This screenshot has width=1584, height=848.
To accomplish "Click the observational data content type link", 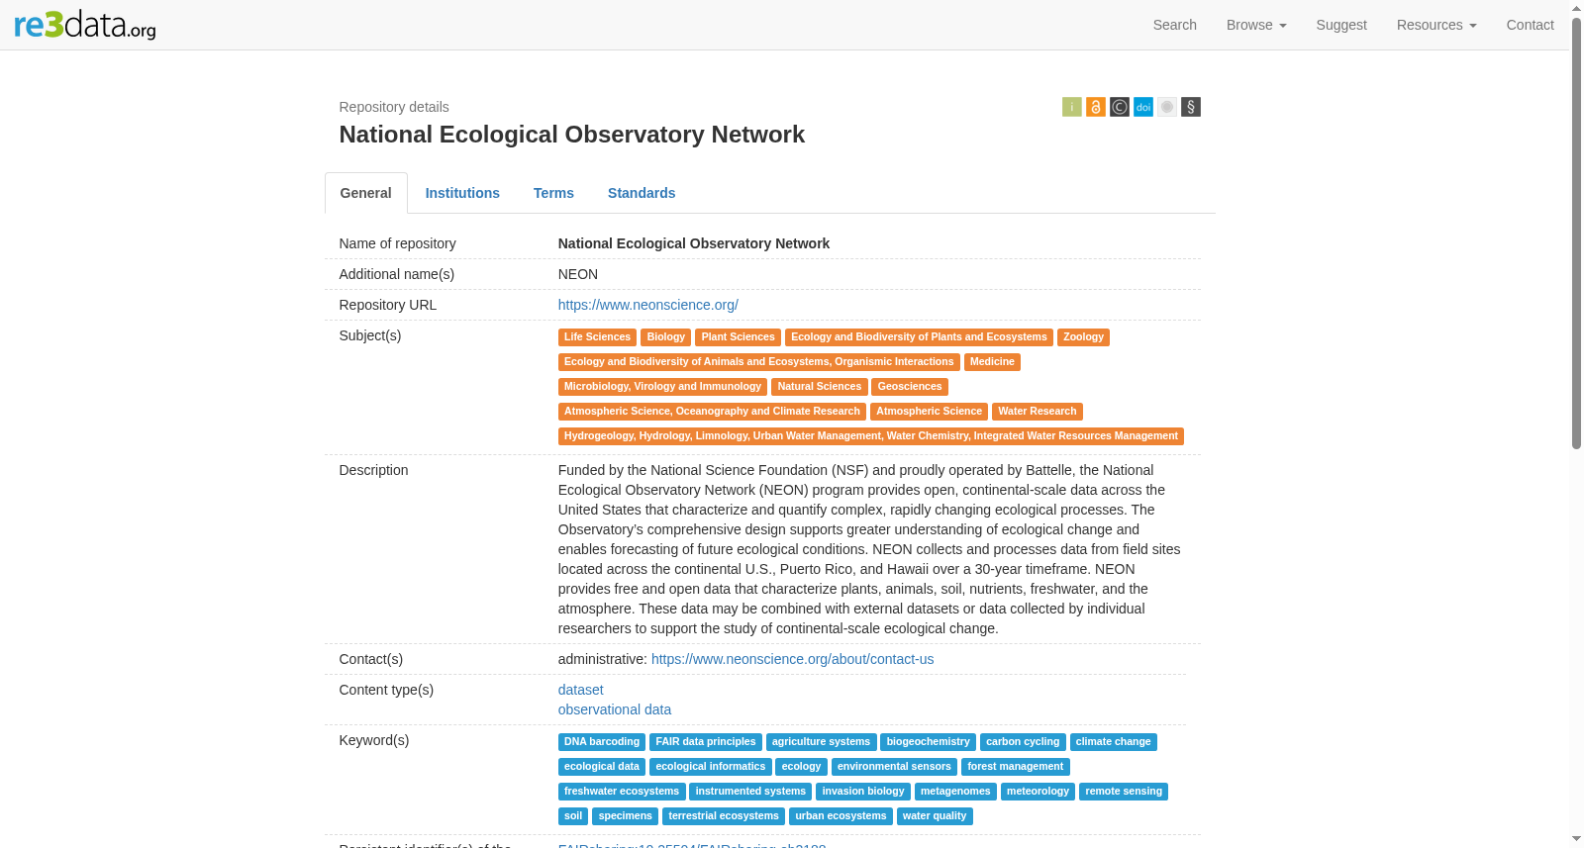I will click(614, 709).
